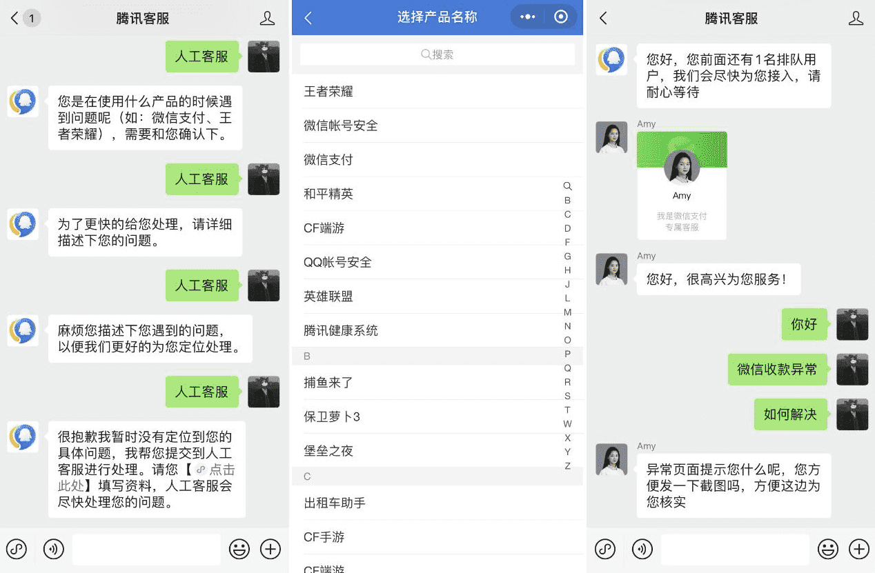This screenshot has height=573, width=875.
Task: Go back in the left chat window
Action: (14, 18)
